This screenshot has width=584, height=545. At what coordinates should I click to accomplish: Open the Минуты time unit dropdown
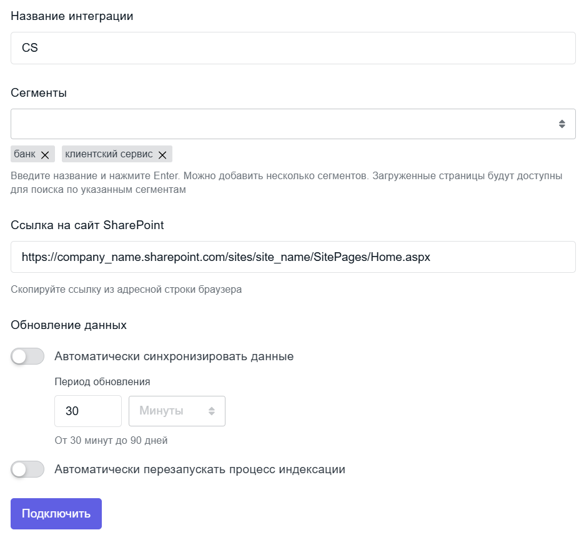pyautogui.click(x=169, y=411)
